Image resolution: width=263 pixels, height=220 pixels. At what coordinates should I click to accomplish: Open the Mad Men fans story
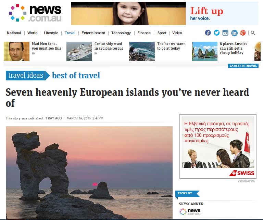pyautogui.click(x=47, y=46)
